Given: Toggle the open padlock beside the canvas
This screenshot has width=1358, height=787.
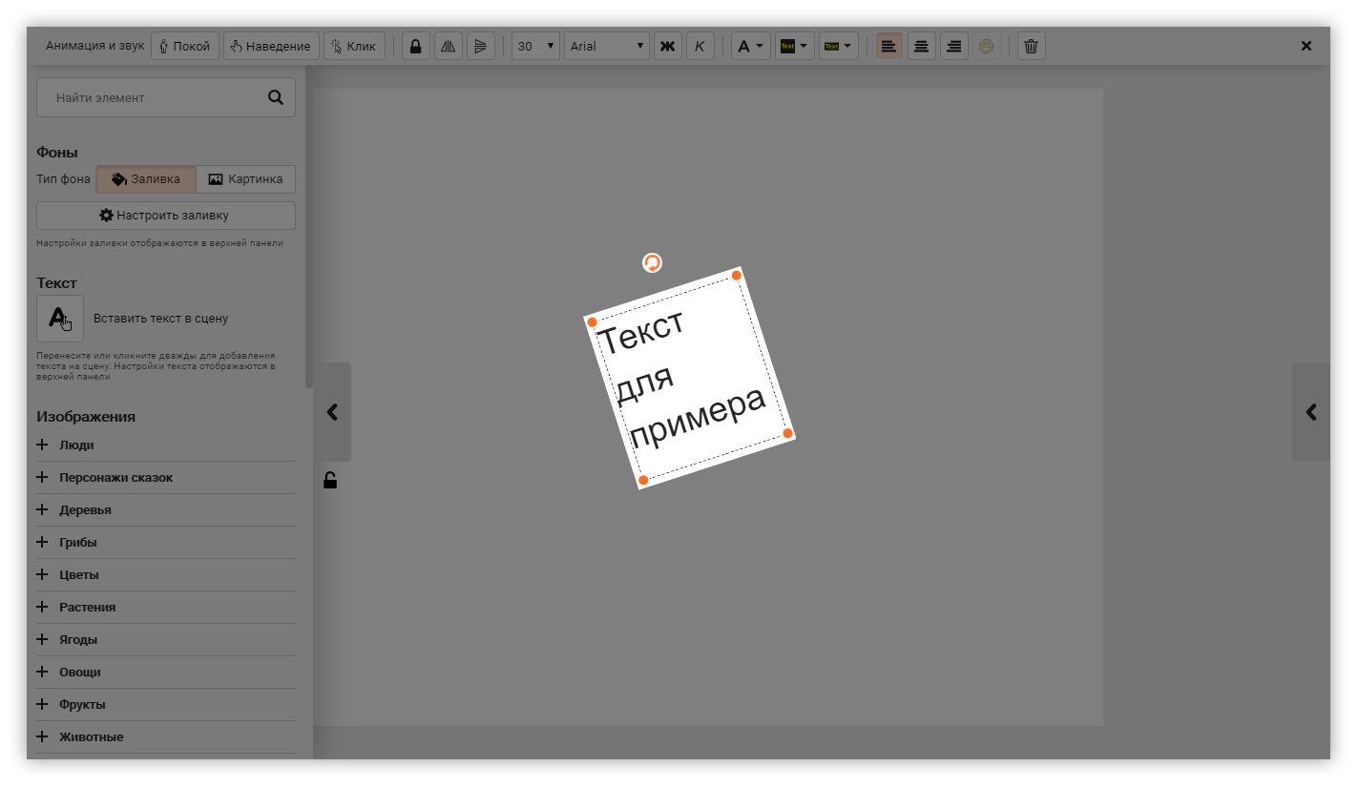Looking at the screenshot, I should pyautogui.click(x=330, y=480).
